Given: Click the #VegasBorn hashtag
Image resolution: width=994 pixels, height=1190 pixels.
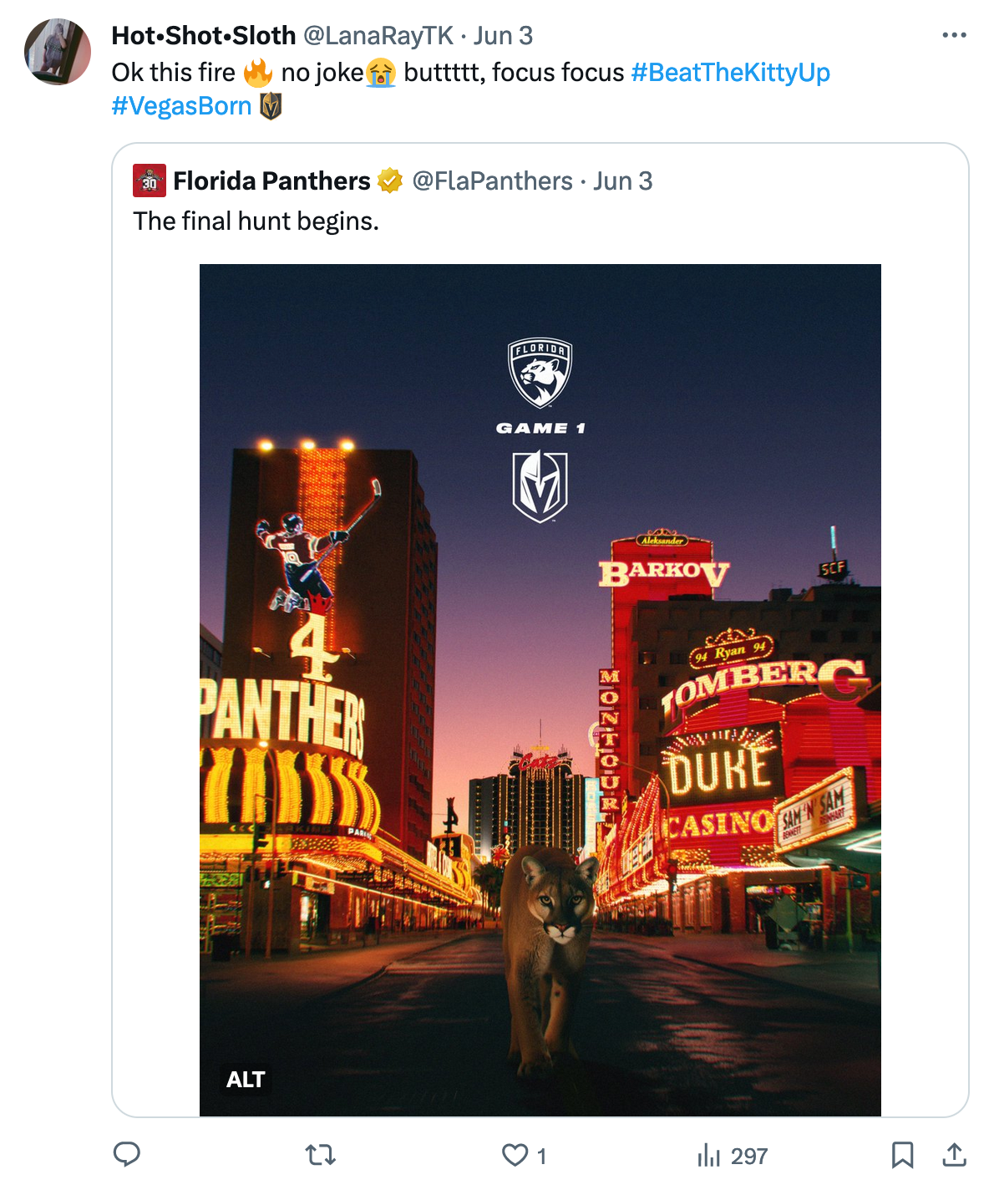Looking at the screenshot, I should point(181,106).
